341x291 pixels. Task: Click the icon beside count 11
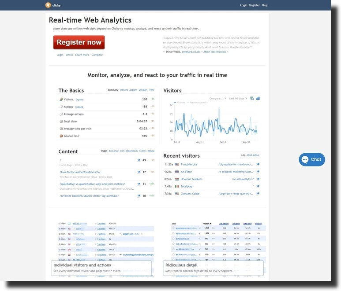(139, 184)
